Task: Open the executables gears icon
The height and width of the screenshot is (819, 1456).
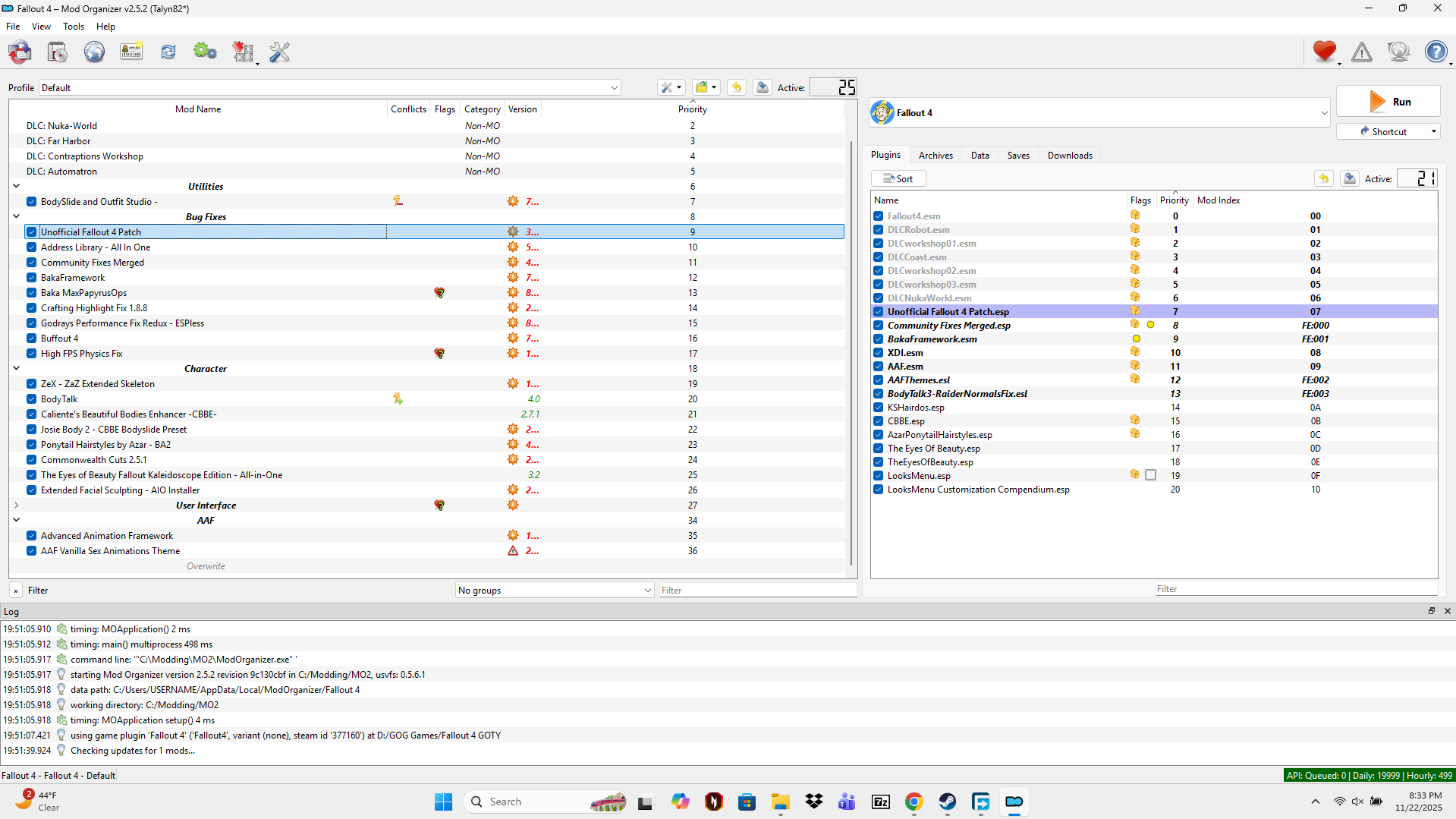Action: click(x=205, y=52)
